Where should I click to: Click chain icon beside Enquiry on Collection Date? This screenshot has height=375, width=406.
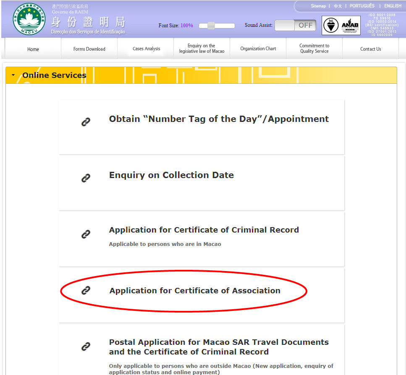tap(86, 178)
